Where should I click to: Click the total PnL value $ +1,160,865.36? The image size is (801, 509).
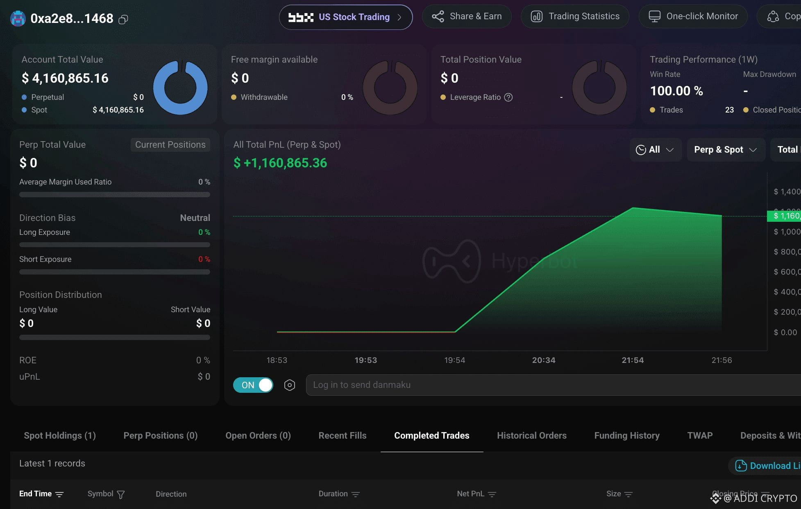pyautogui.click(x=280, y=163)
